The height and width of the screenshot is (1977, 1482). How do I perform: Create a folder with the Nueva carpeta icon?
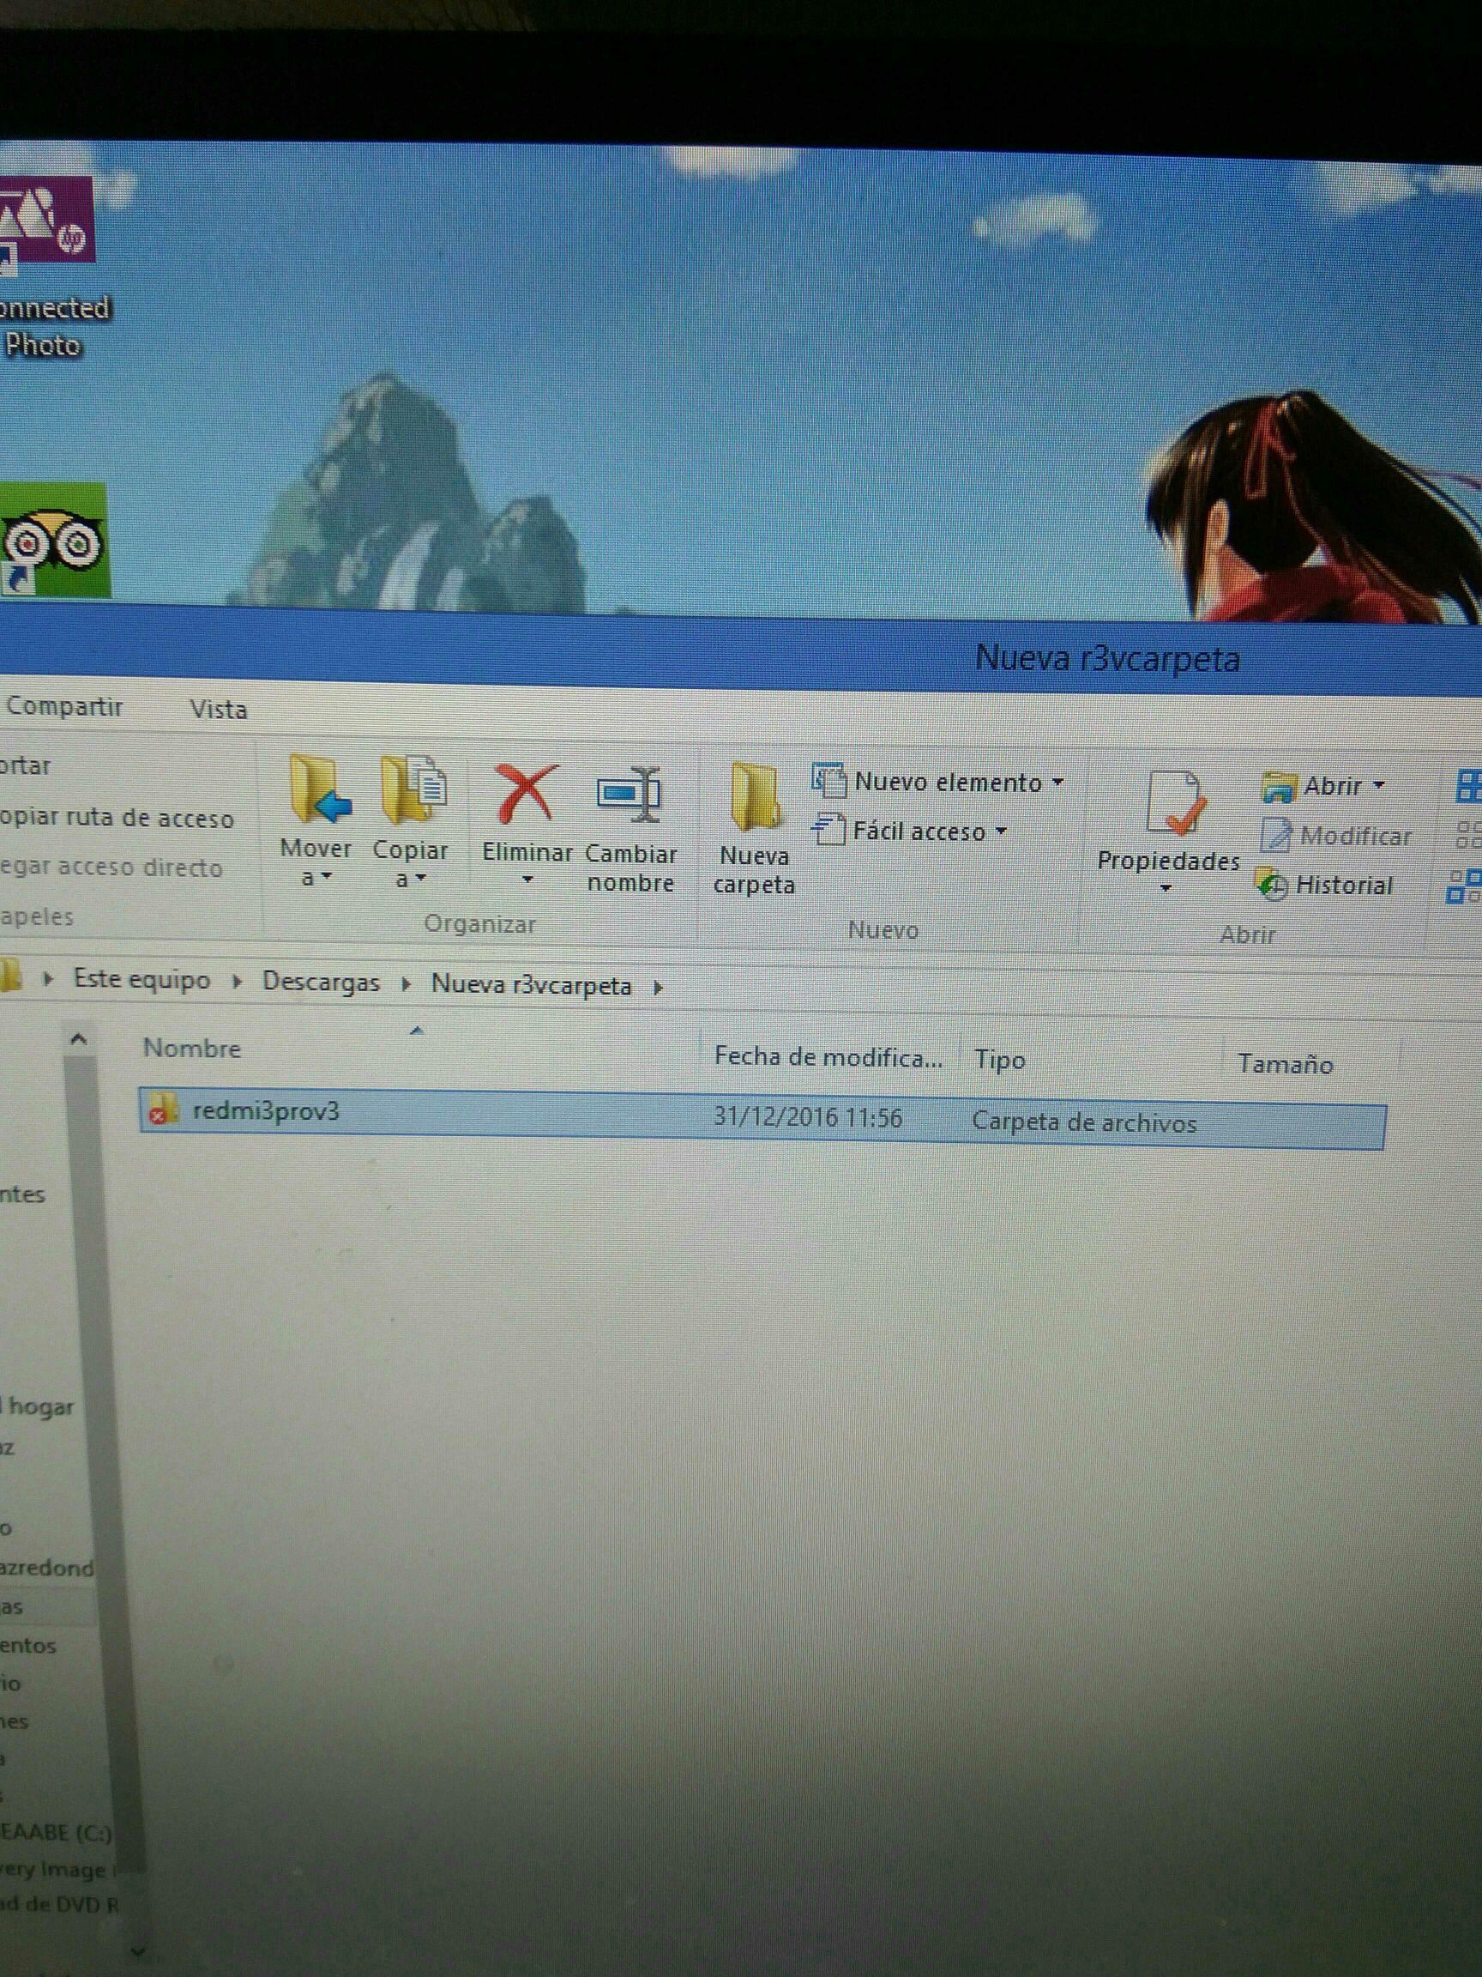(755, 795)
